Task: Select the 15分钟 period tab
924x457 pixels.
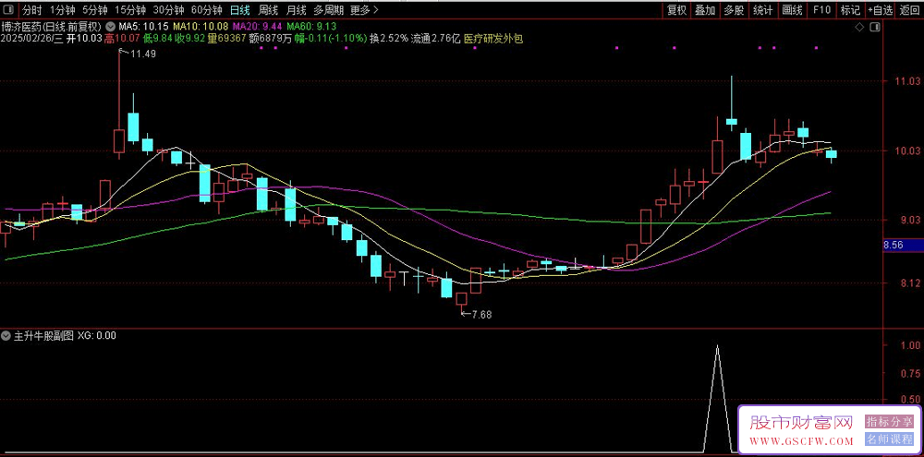Action: pos(129,10)
